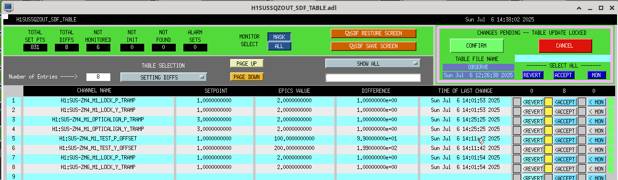The height and width of the screenshot is (180, 618).
Task: Revert row 5 ZM4 TEST_P_OFFSET
Action: (x=533, y=140)
